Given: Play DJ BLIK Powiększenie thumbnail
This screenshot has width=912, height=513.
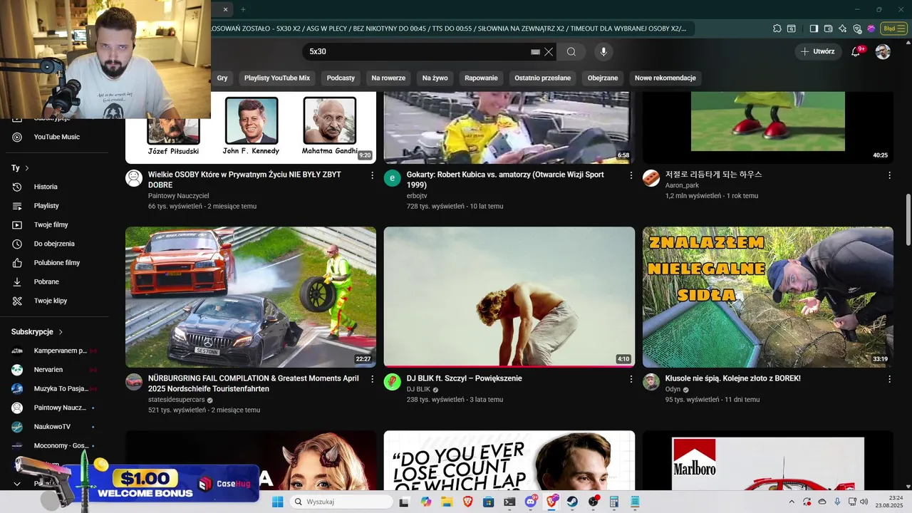Looking at the screenshot, I should pyautogui.click(x=509, y=297).
